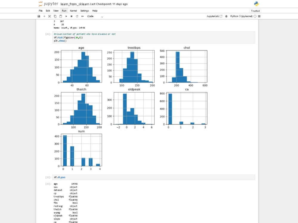The image size is (298, 223).
Task: Insert a new cell with the plus icon
Action: tap(44, 16)
